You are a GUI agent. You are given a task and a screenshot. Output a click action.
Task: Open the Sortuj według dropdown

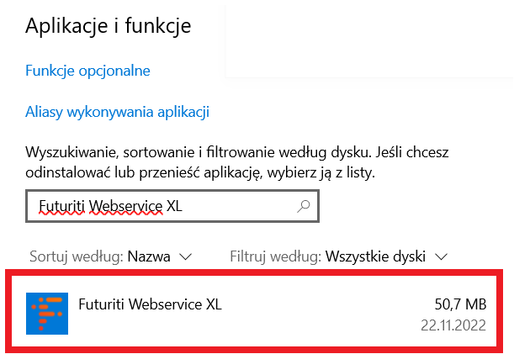coord(111,256)
